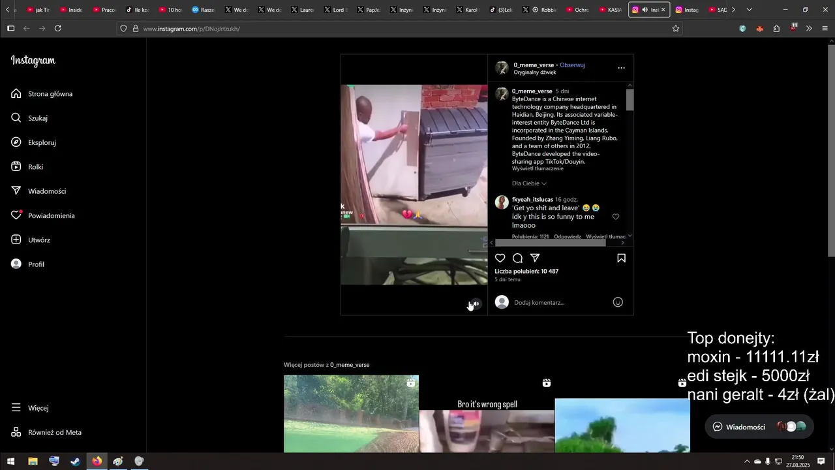This screenshot has height=470, width=835.
Task: Switch to the 10 ho YouTube tab
Action: pyautogui.click(x=170, y=10)
